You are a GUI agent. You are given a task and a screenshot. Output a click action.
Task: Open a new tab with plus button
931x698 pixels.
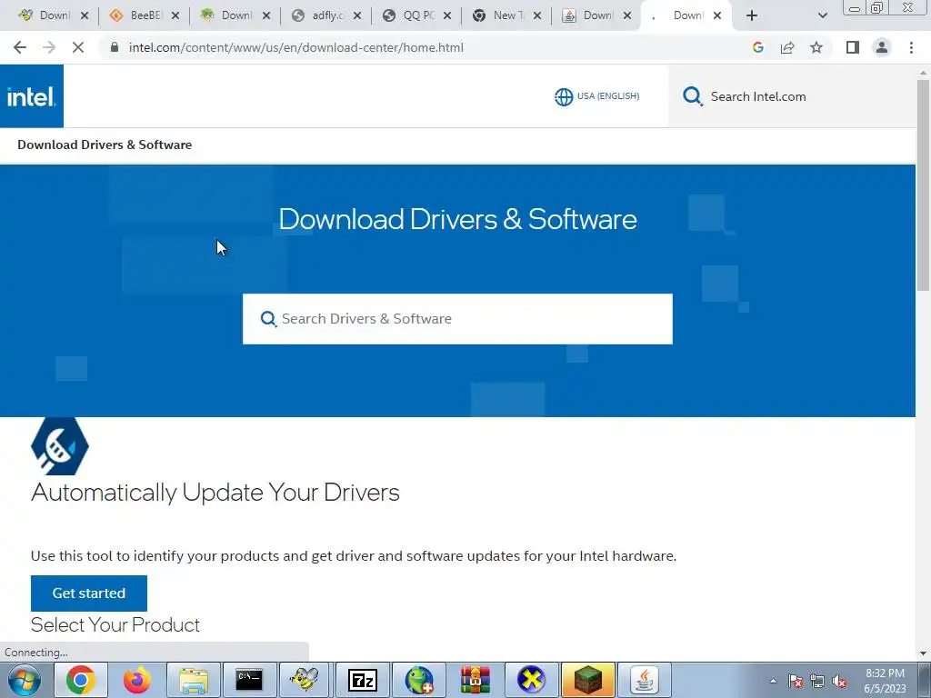coord(752,15)
